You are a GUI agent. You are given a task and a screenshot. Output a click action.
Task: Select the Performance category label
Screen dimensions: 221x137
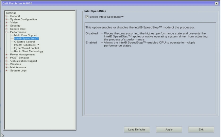pyautogui.click(x=18, y=32)
